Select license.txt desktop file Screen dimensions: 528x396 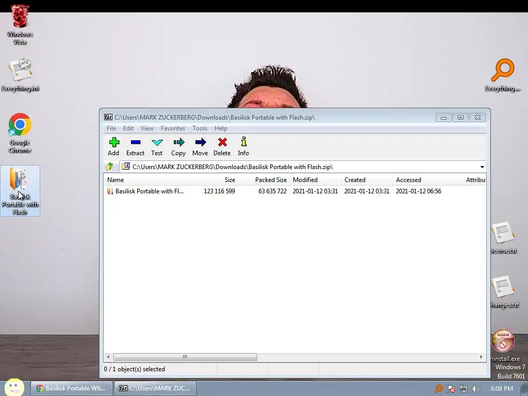click(503, 237)
